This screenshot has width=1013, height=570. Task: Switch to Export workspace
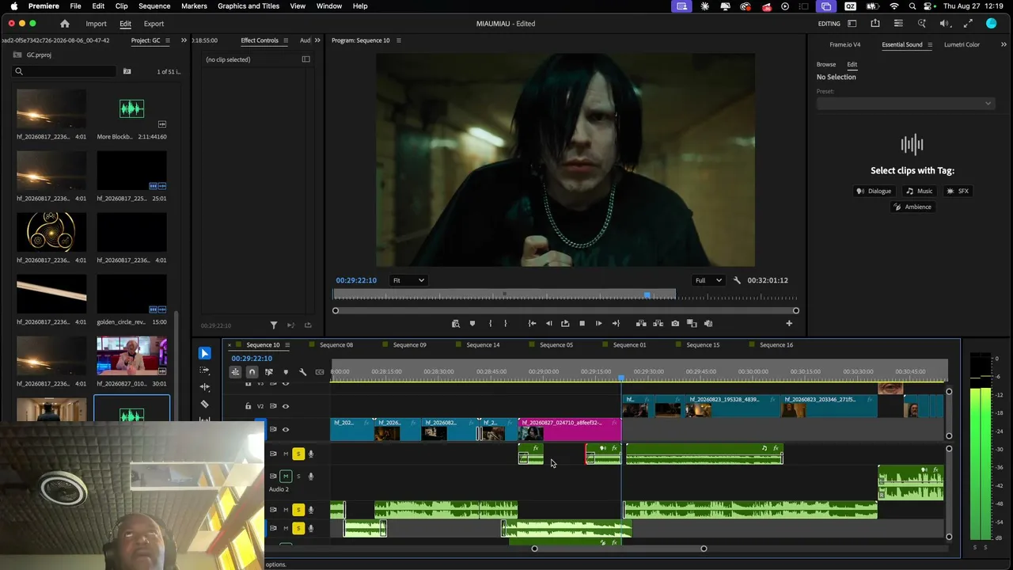coord(154,24)
